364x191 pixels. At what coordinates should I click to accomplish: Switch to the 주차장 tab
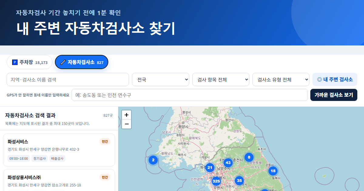pos(30,62)
